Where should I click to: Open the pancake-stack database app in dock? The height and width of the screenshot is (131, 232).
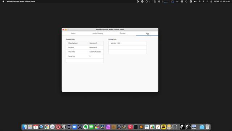169,127
